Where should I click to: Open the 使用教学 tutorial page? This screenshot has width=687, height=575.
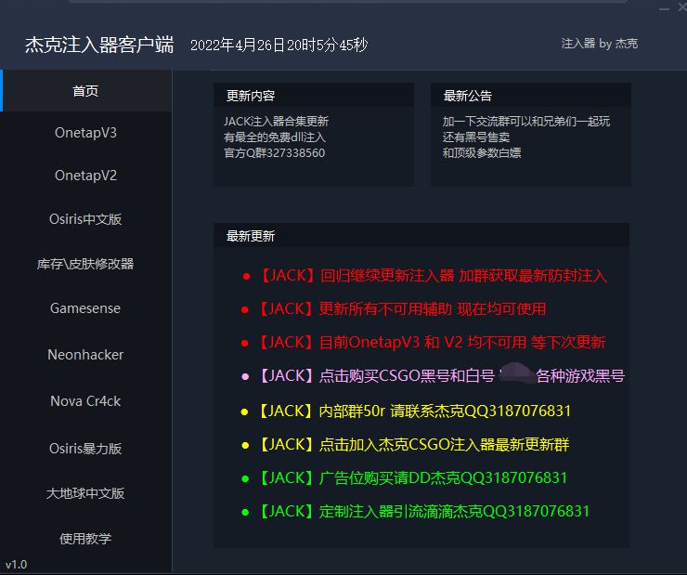pyautogui.click(x=85, y=539)
